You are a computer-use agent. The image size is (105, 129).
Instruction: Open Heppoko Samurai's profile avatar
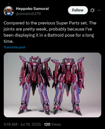click(x=9, y=11)
